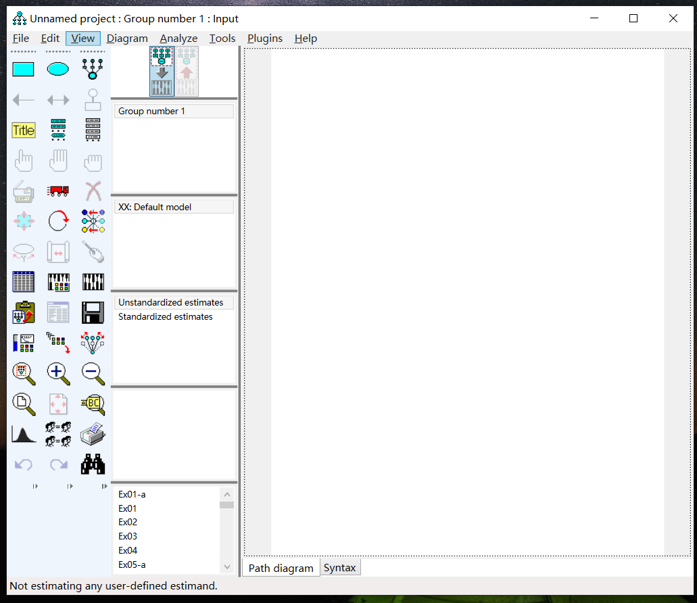697x603 pixels.
Task: Select Standardized estimates option
Action: point(166,317)
